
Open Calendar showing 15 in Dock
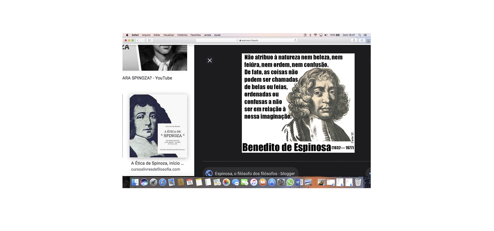tap(190, 182)
